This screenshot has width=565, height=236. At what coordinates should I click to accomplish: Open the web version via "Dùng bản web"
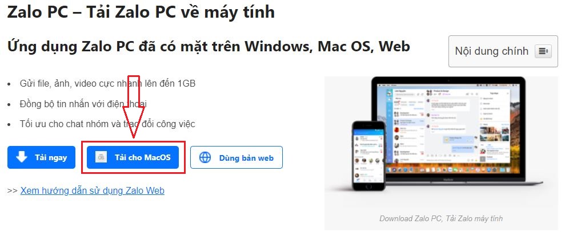click(x=237, y=157)
